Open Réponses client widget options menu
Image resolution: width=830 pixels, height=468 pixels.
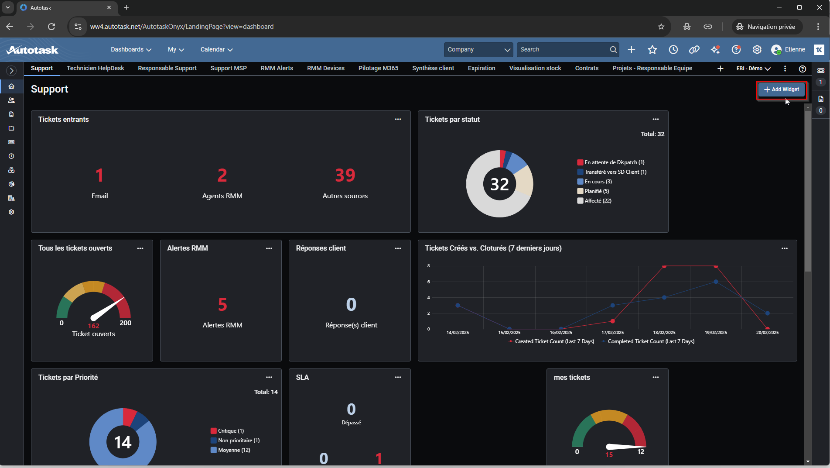[398, 248]
